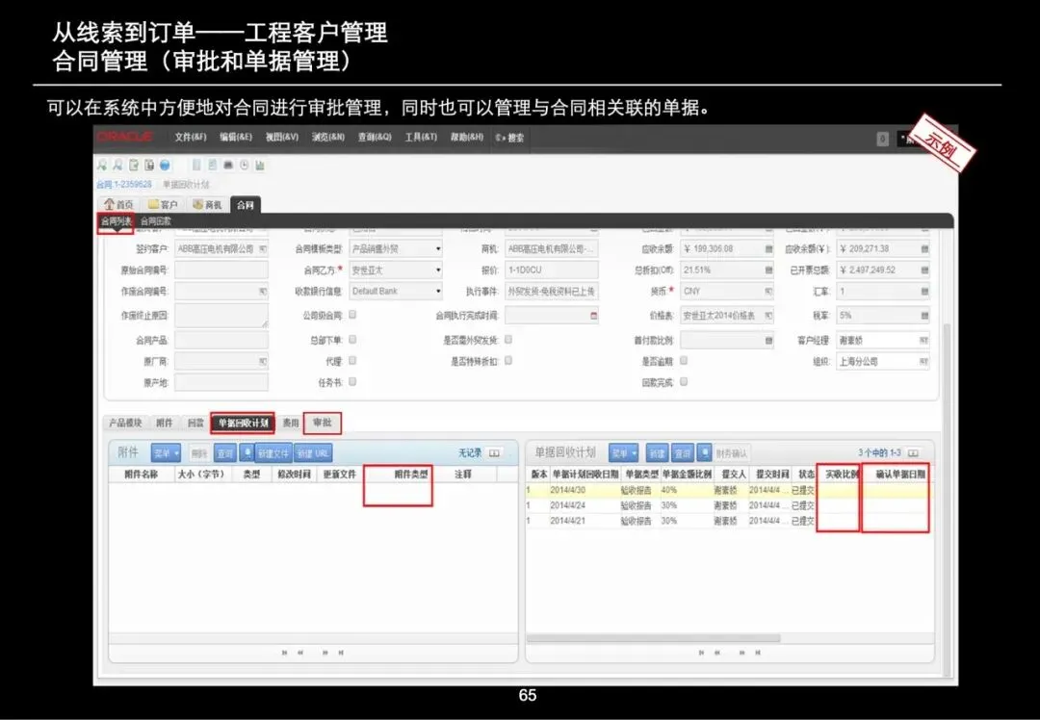Toggle the layout icon beside 3个中的1-3
1040x720 pixels.
[913, 452]
